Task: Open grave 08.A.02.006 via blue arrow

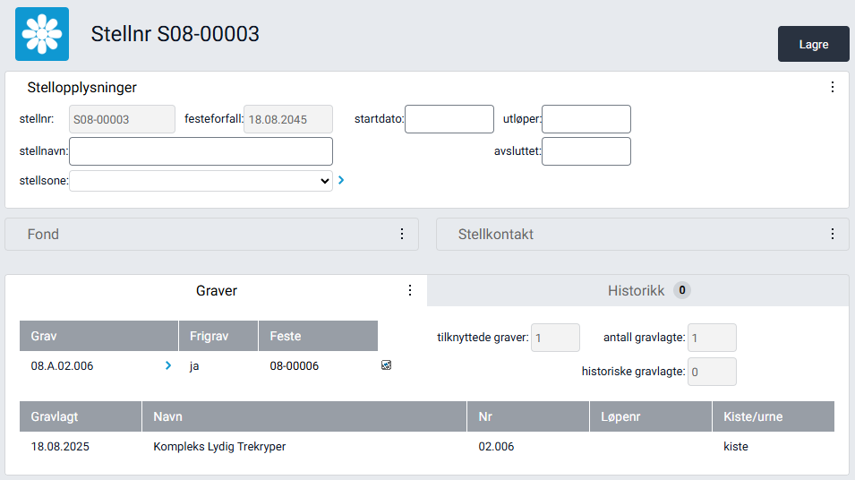Action: coord(167,365)
